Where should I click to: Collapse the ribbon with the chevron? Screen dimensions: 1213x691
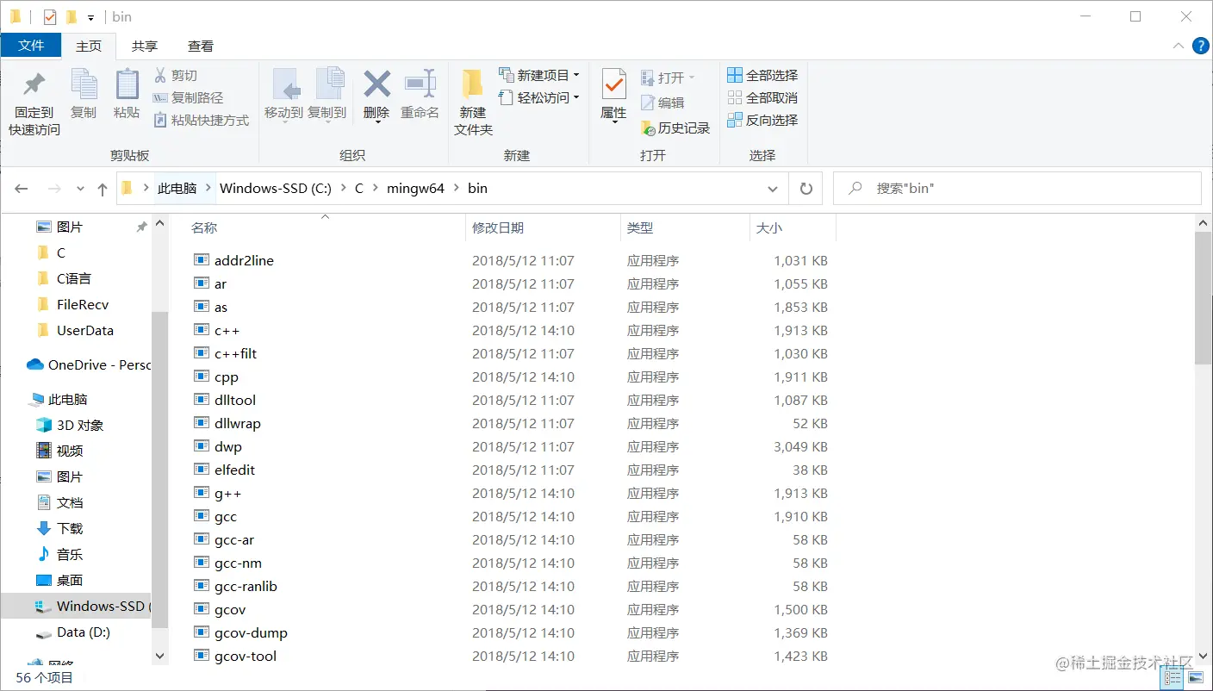point(1179,46)
